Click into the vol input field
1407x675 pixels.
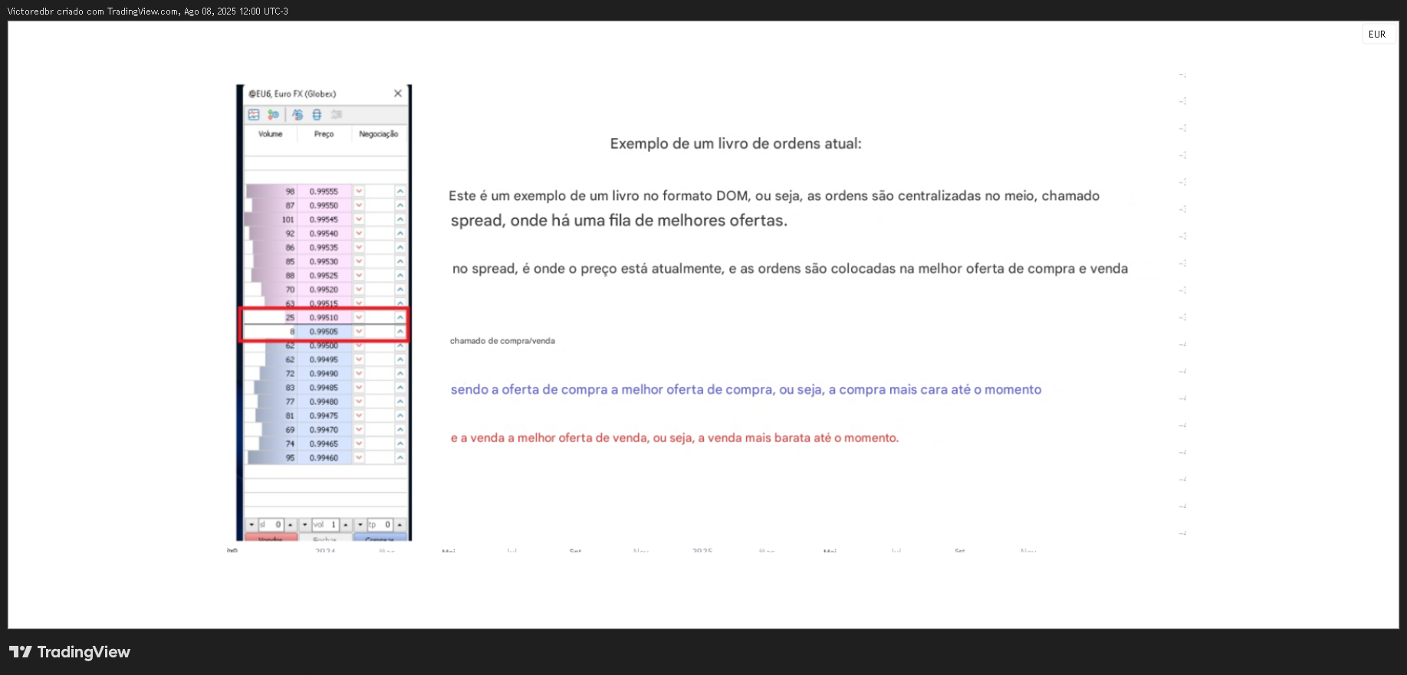pyautogui.click(x=326, y=525)
